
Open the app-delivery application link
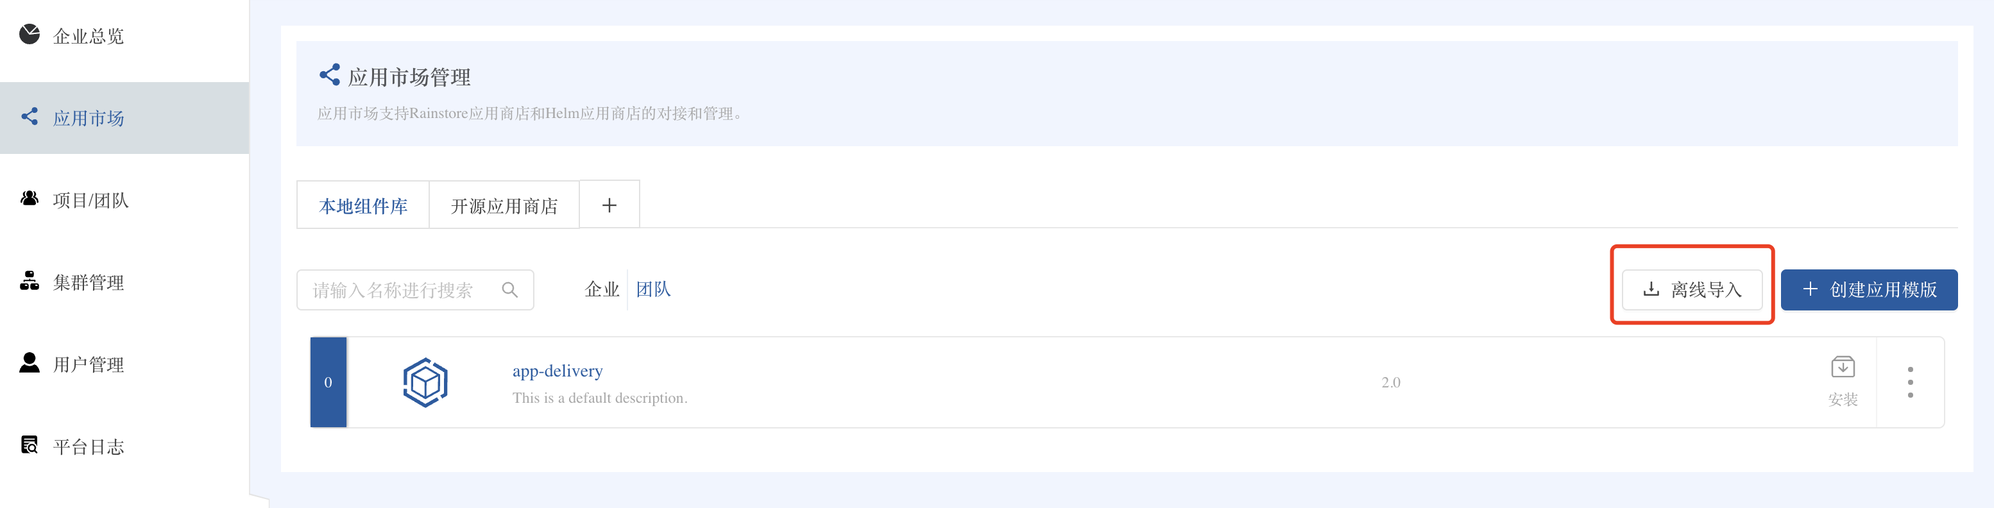pyautogui.click(x=558, y=371)
